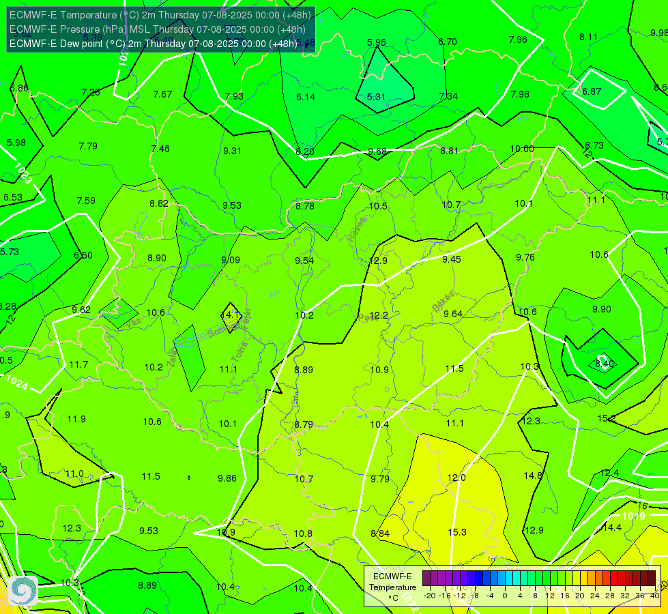Click the 9.09 temperature value
668x614 pixels.
[x=231, y=260]
